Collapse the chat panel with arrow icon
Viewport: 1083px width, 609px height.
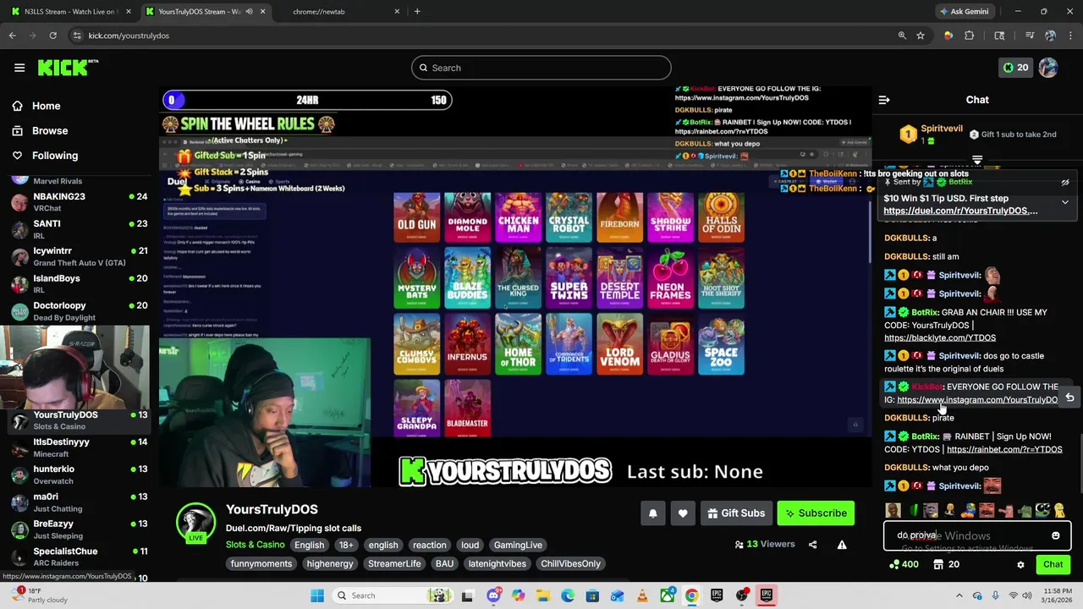(x=884, y=100)
